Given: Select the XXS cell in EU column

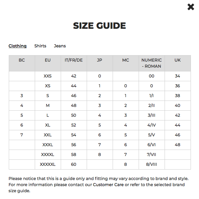Looking at the screenshot, I should click(48, 76).
